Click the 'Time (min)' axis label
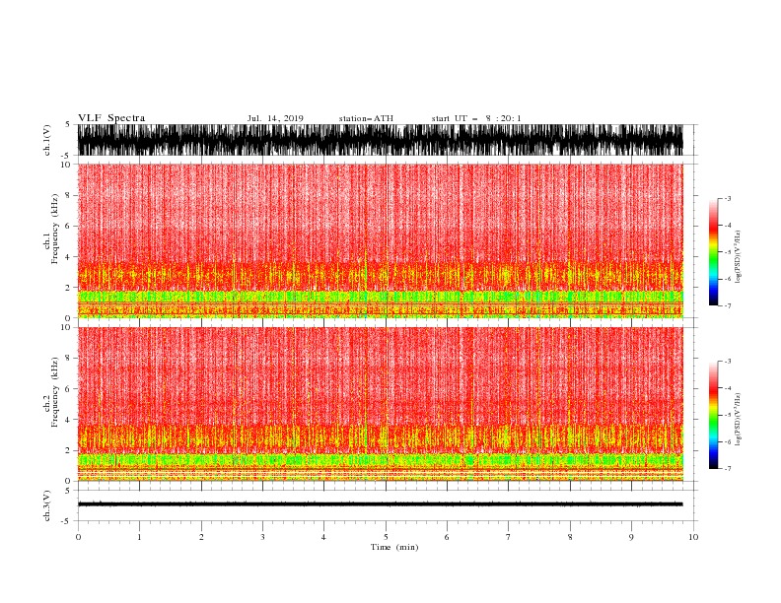 [394, 547]
